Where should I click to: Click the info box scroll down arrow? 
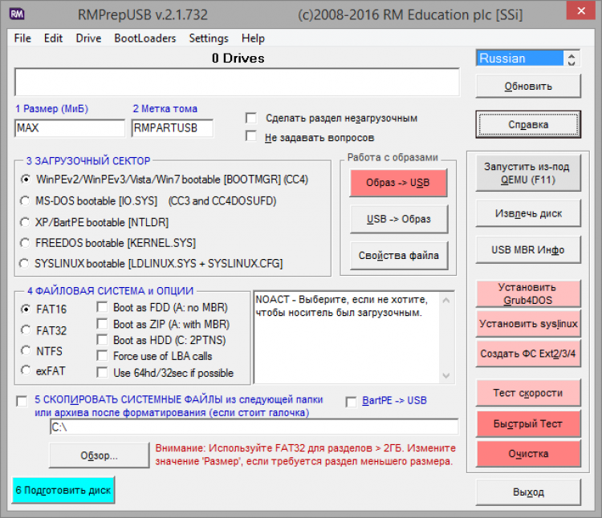pyautogui.click(x=446, y=375)
